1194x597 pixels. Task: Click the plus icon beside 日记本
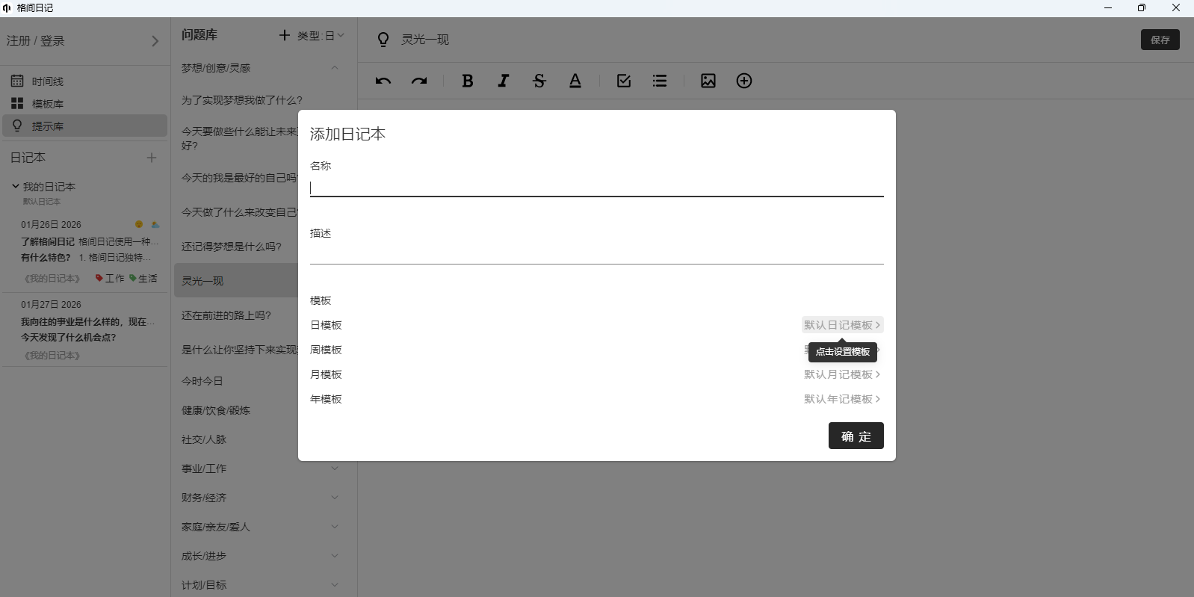pos(152,158)
